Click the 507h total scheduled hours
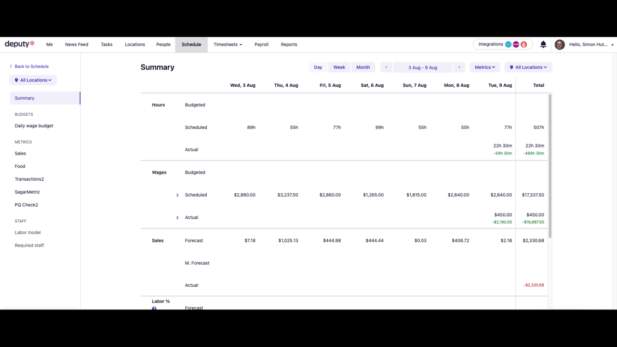 click(x=539, y=128)
